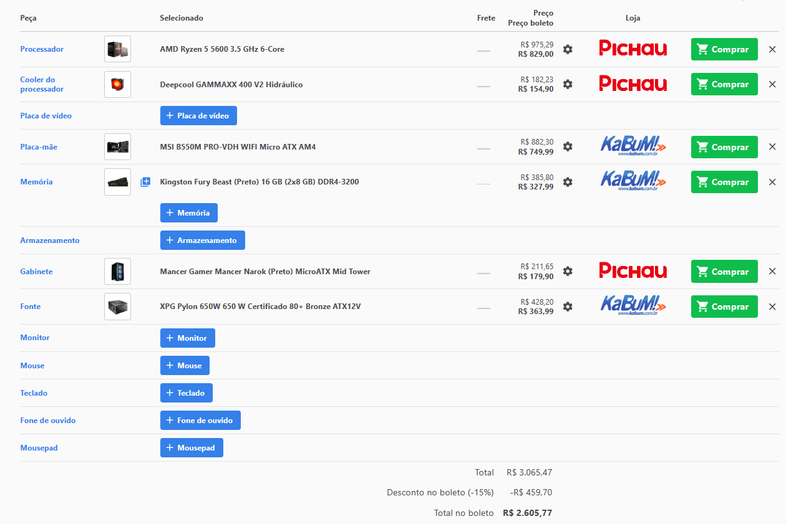The height and width of the screenshot is (524, 786).
Task: Click gear icon on MSI B550M motherboard row
Action: [568, 147]
